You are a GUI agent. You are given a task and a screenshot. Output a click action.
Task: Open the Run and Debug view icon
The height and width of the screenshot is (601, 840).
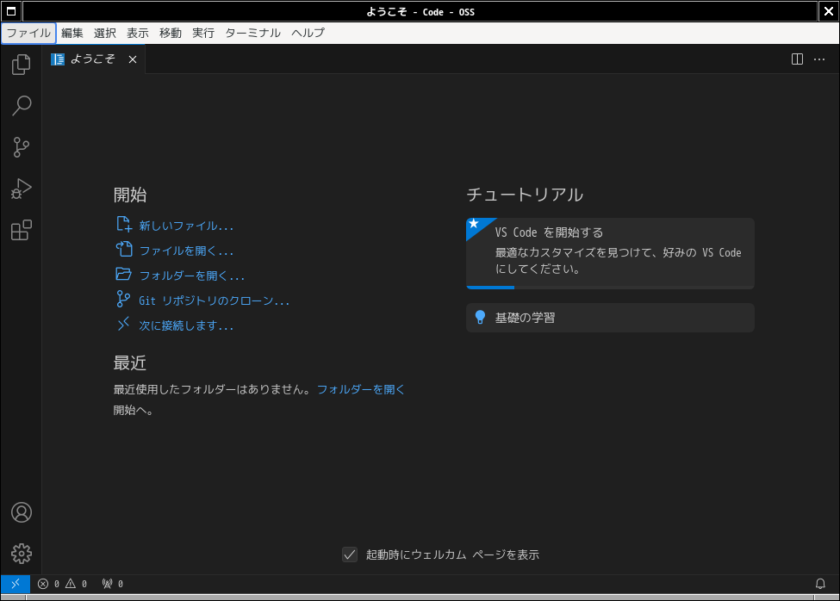tap(21, 189)
